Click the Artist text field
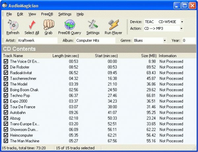This screenshot has height=152, width=198. coord(37,41)
